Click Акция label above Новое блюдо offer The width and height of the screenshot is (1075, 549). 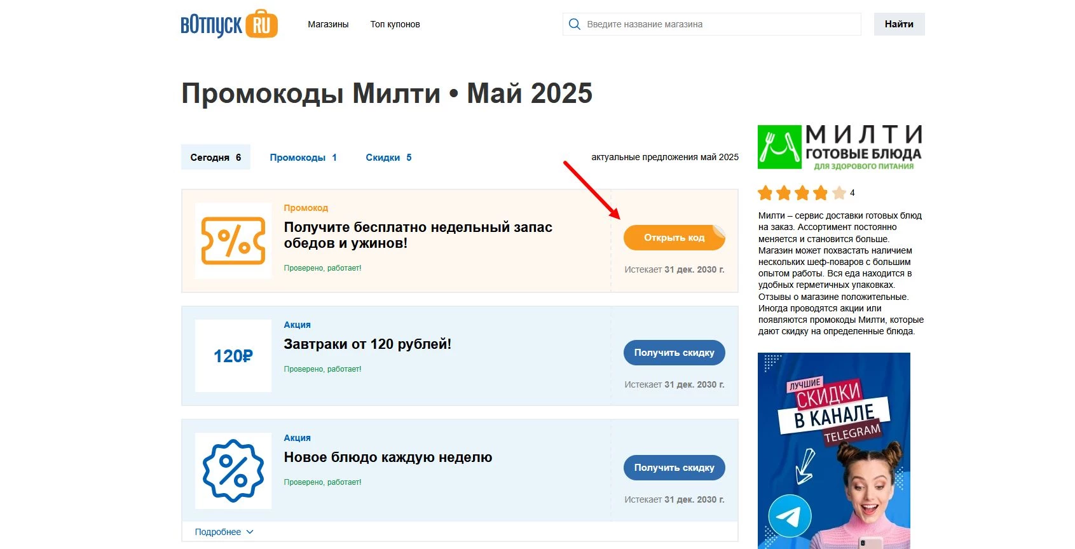point(297,438)
